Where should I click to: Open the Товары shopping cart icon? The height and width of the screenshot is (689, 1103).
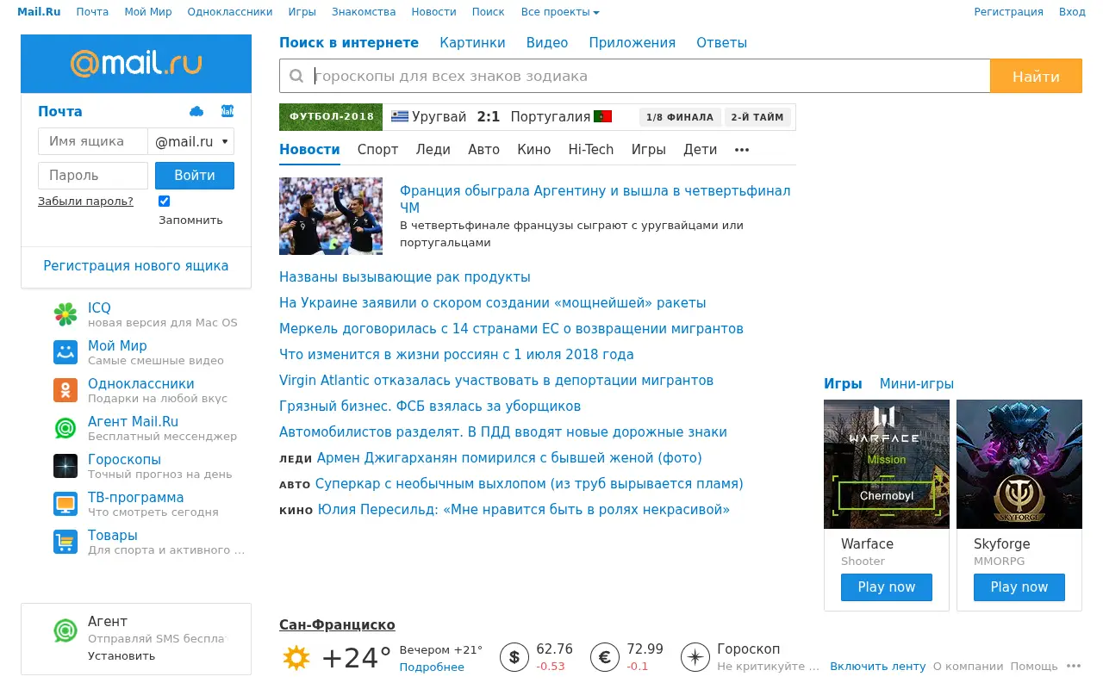pyautogui.click(x=65, y=542)
